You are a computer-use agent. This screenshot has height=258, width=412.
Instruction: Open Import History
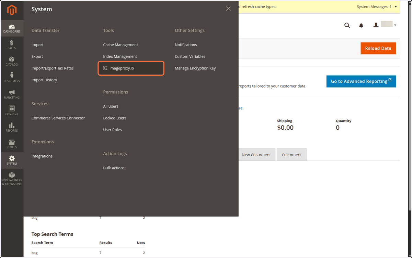(x=44, y=80)
